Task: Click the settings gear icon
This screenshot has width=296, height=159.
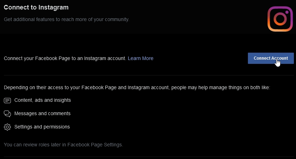Action: [7, 127]
